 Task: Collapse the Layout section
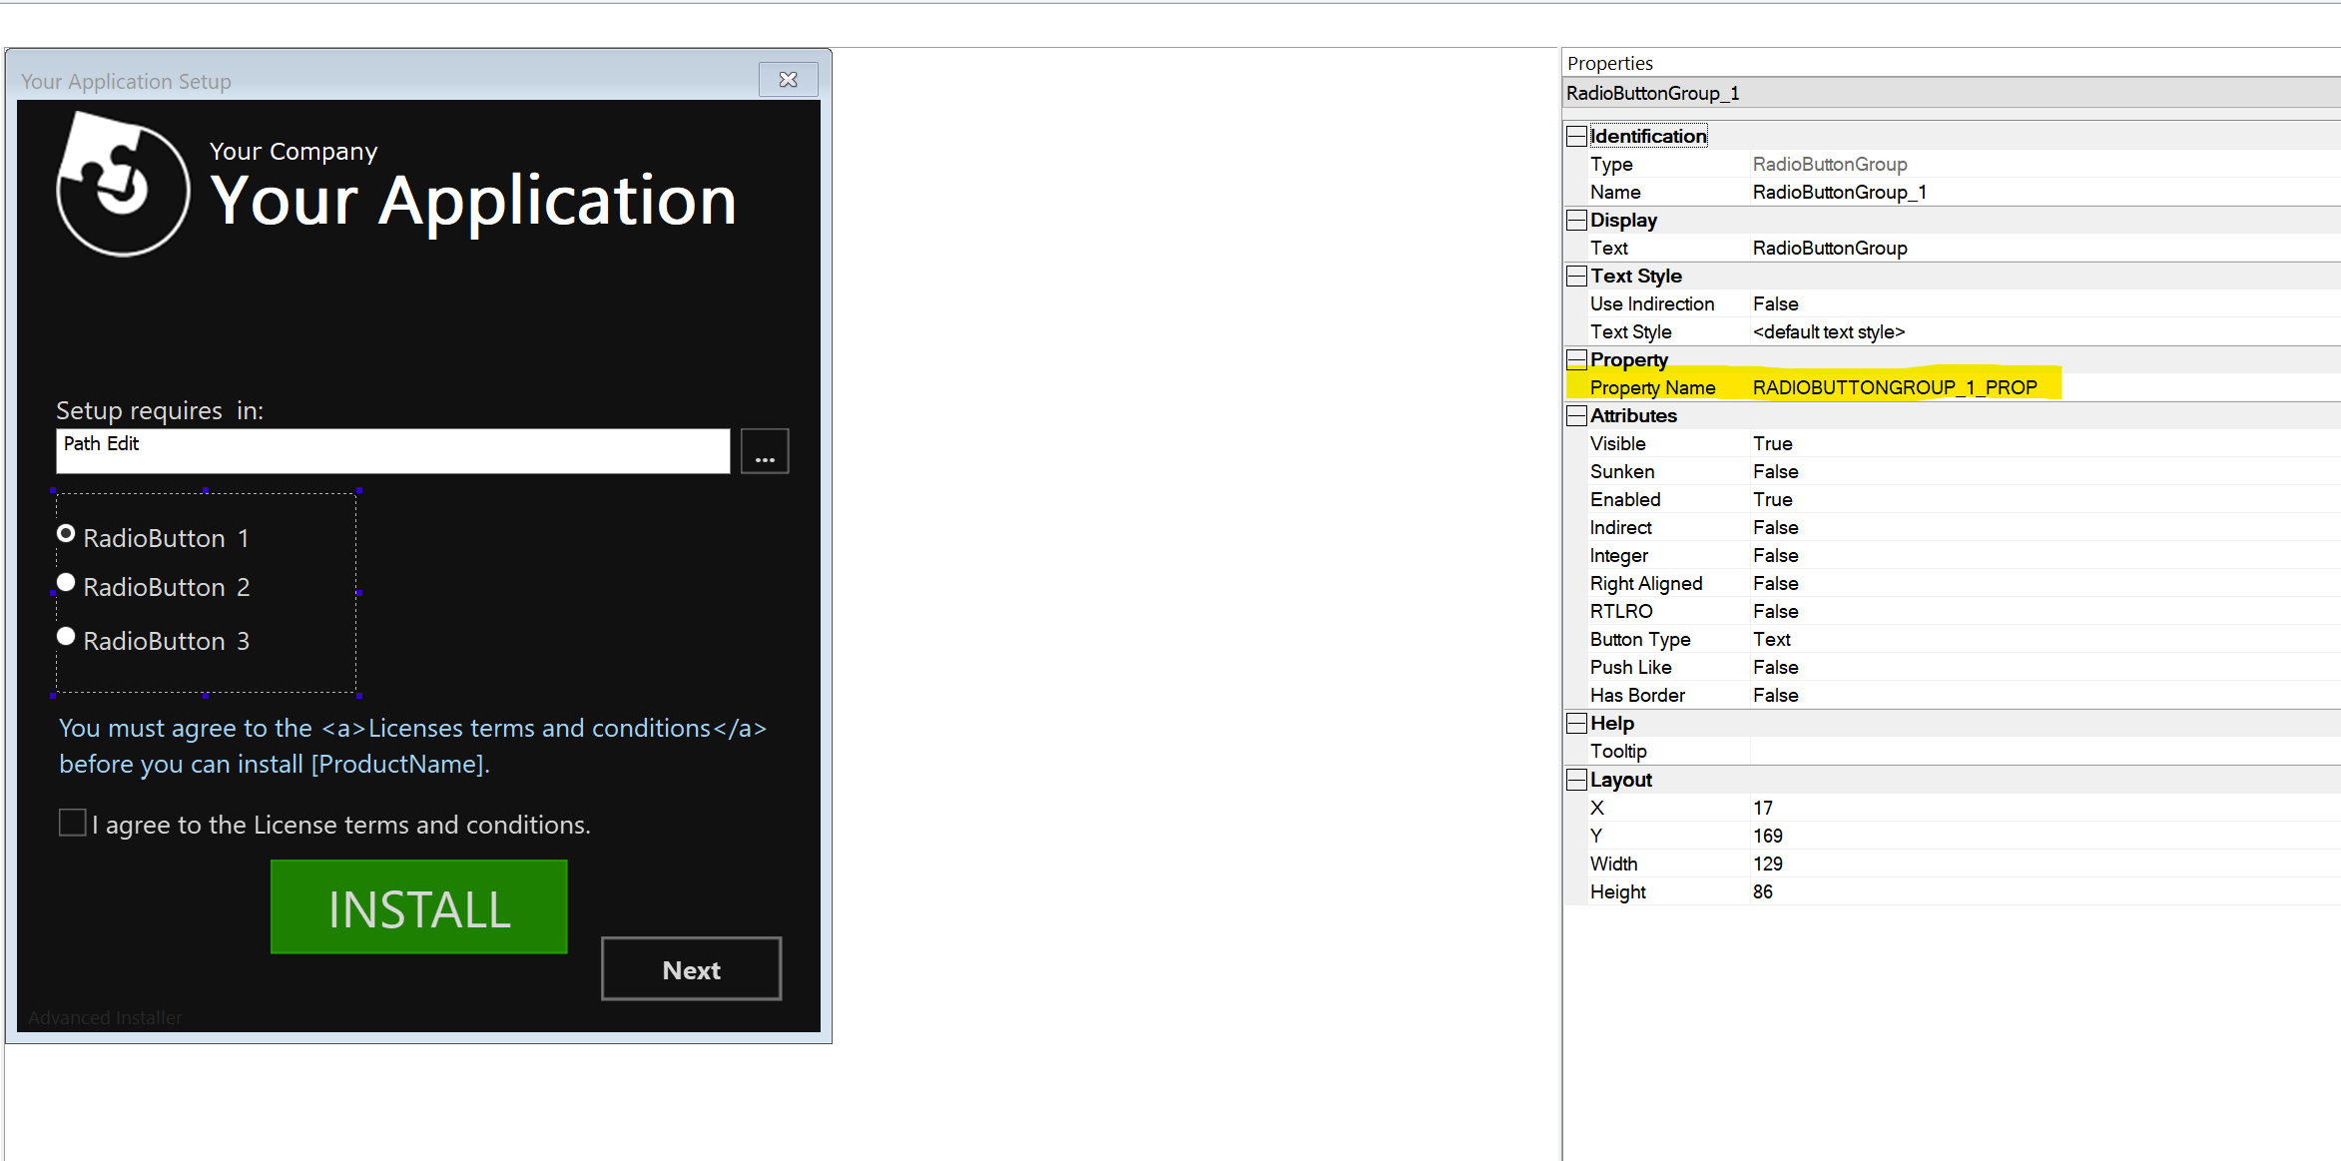point(1576,780)
